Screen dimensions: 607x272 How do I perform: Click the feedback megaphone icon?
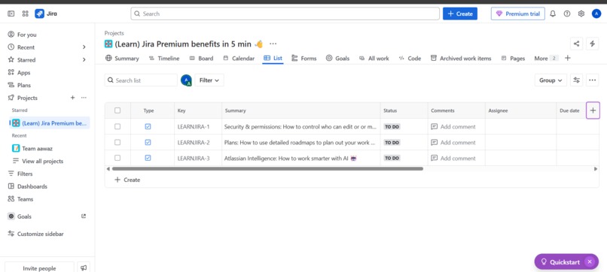point(84,267)
